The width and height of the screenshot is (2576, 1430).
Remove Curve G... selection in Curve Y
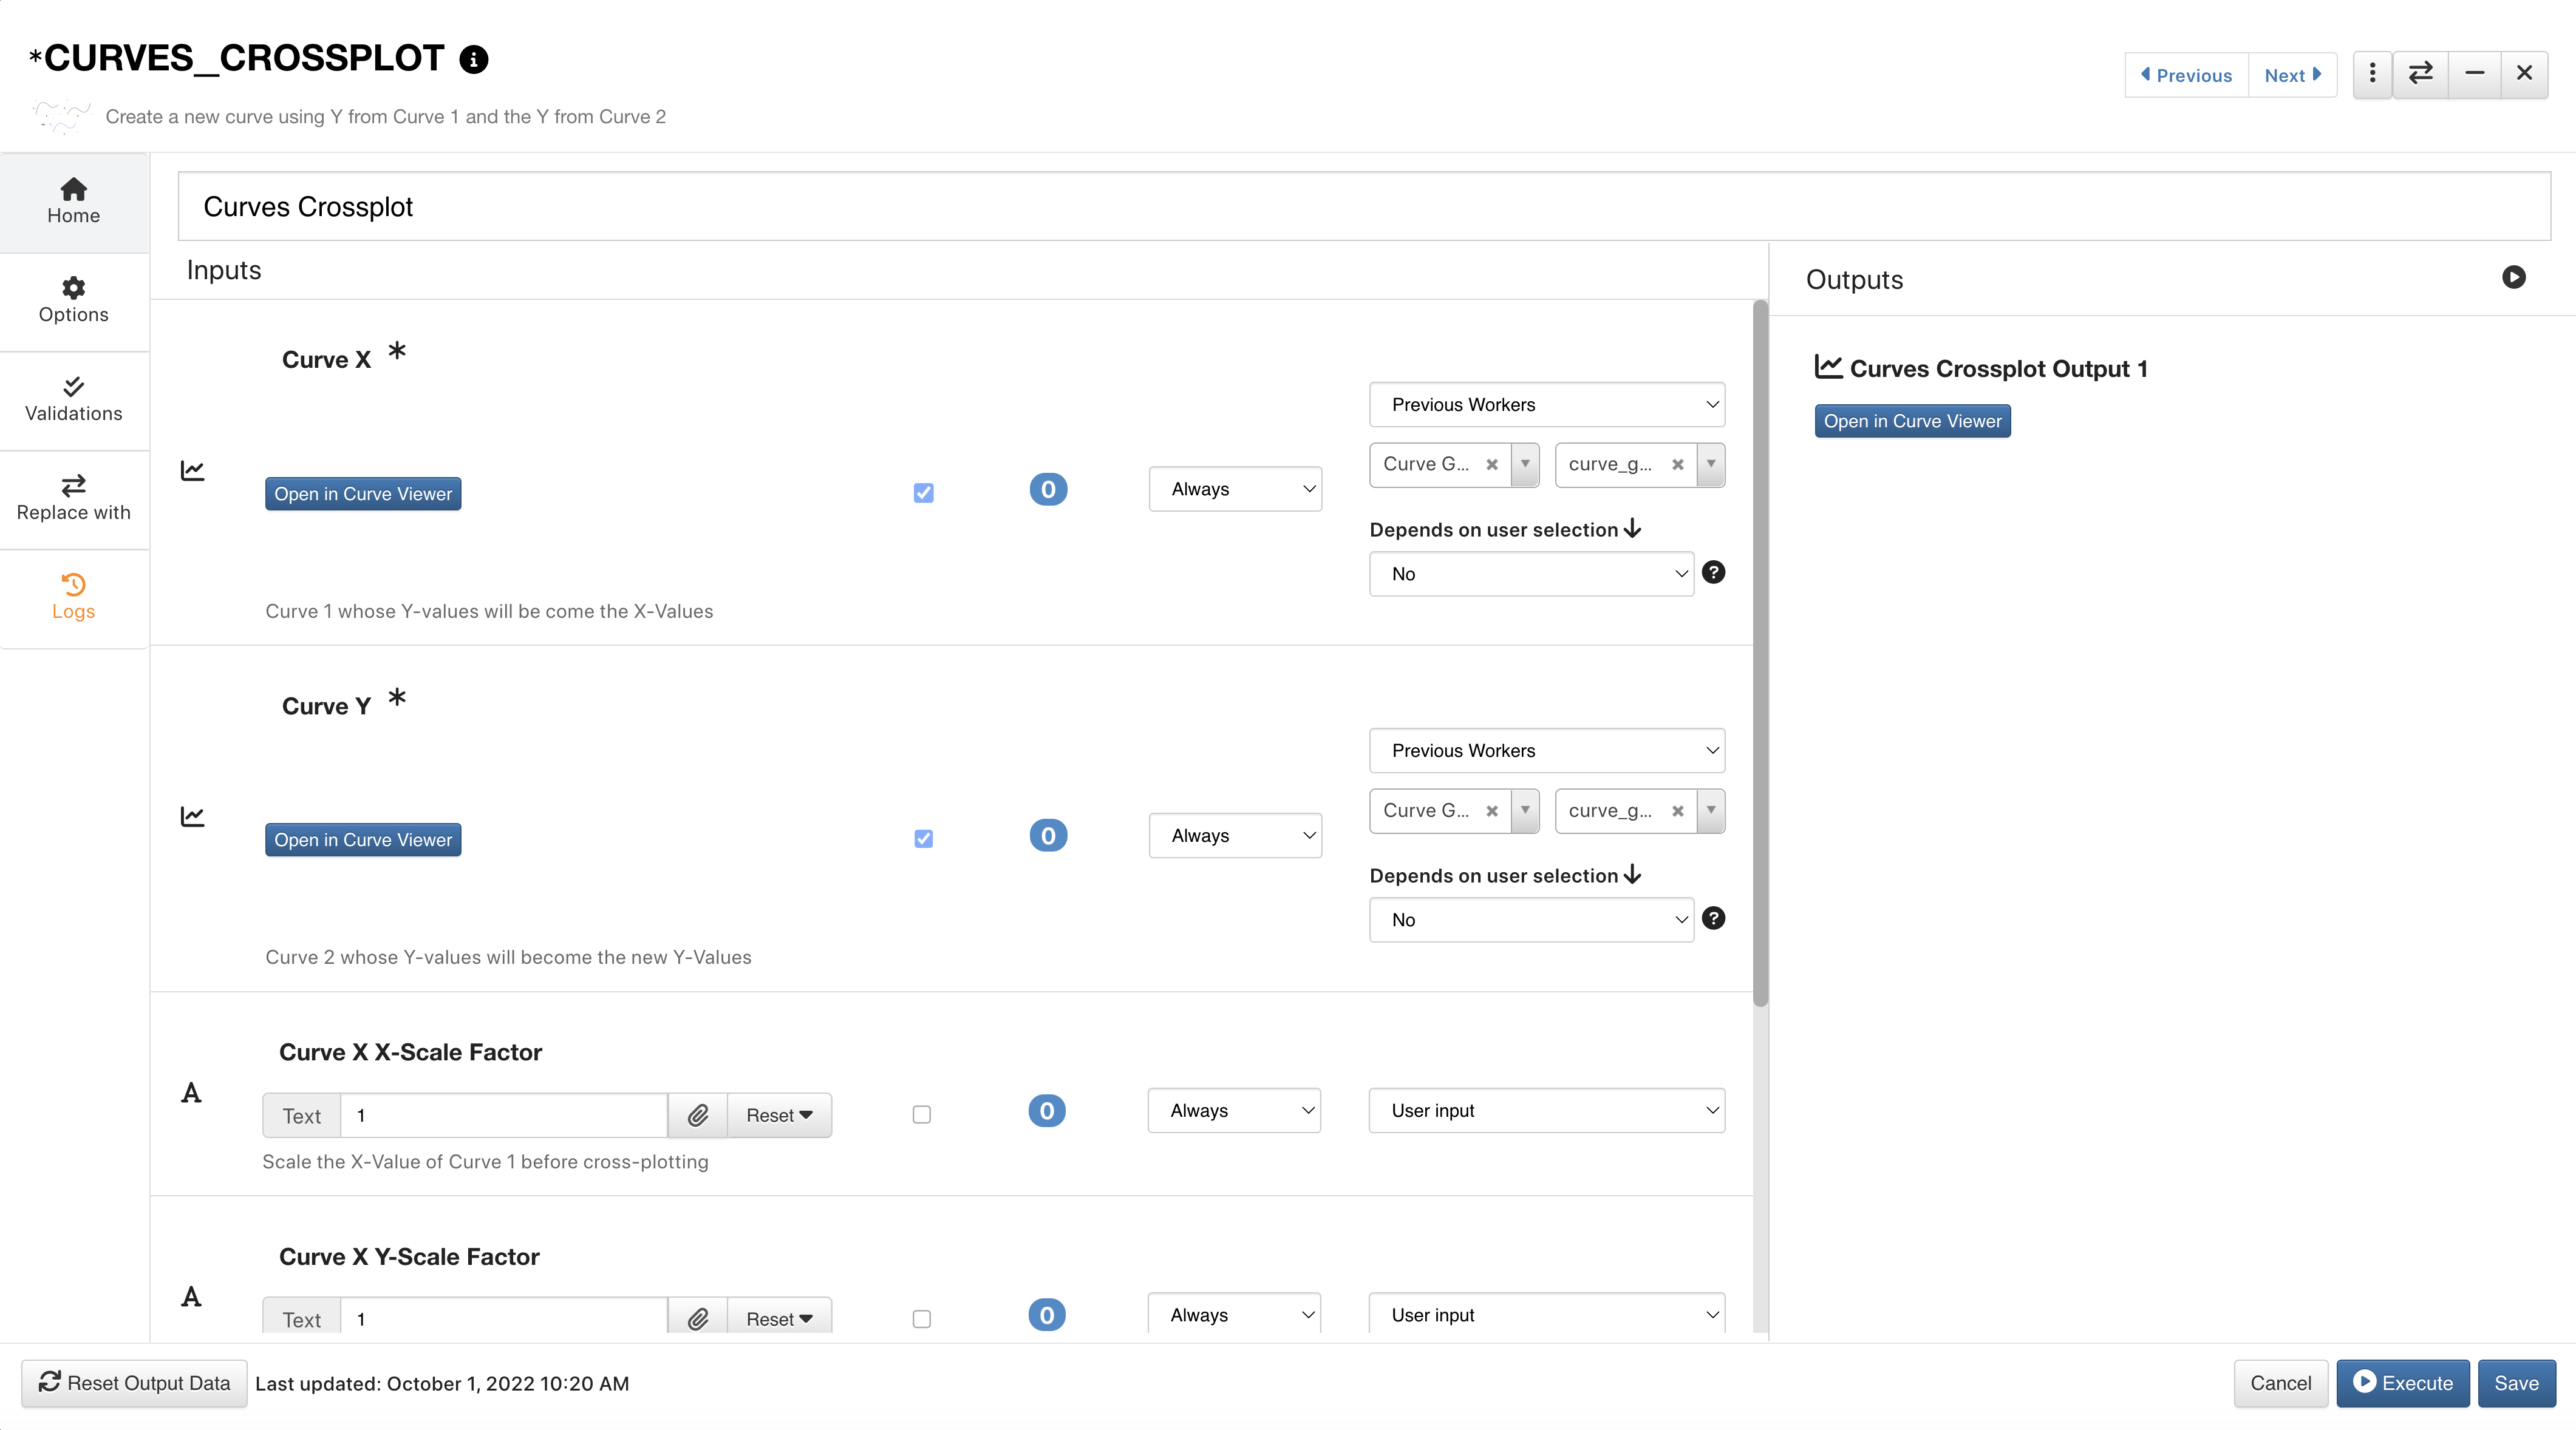point(1492,810)
